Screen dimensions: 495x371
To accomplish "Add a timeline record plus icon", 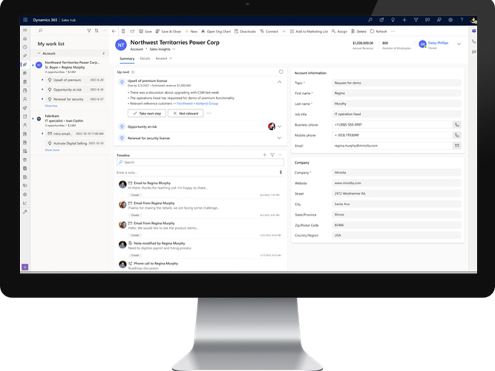I will pos(265,155).
